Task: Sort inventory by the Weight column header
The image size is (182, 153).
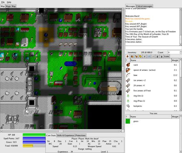Action: coord(175,60)
